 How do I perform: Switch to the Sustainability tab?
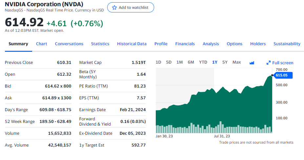(287, 44)
